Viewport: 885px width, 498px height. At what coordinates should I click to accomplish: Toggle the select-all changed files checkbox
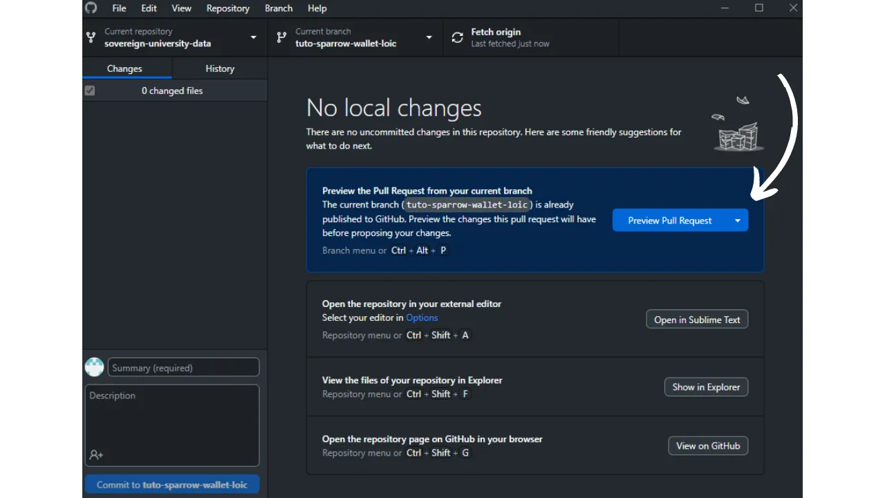click(90, 91)
